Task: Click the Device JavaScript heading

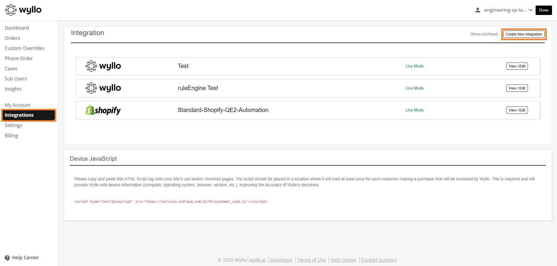Action: [x=93, y=159]
